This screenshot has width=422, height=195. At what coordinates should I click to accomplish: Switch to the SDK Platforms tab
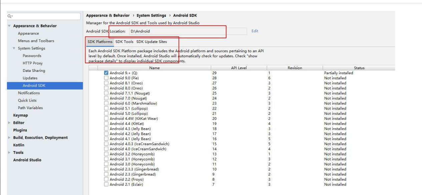[x=100, y=42]
